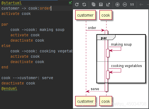Click the 'par' keyword in the code
The height and width of the screenshot is (109, 149).
(5, 24)
